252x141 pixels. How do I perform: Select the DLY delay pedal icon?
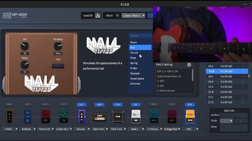pos(172,117)
